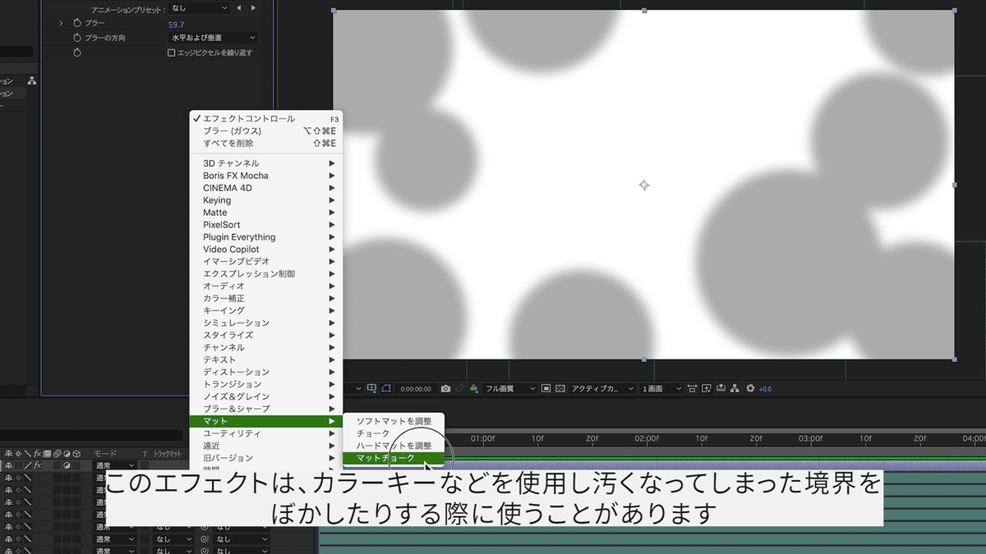Show the last snapshot in the viewer
The image size is (986, 554).
459,388
